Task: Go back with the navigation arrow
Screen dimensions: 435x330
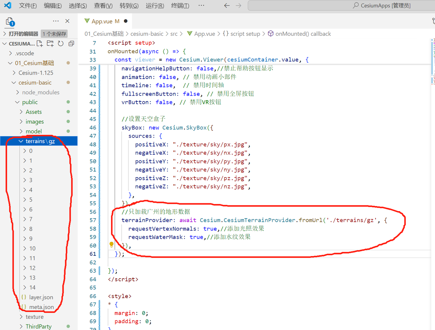Action: tap(227, 5)
